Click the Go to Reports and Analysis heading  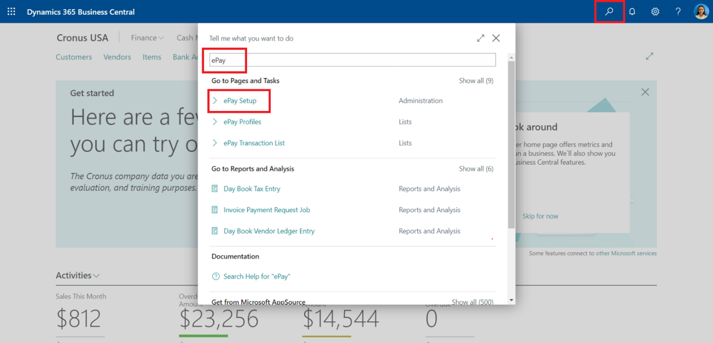tap(253, 169)
